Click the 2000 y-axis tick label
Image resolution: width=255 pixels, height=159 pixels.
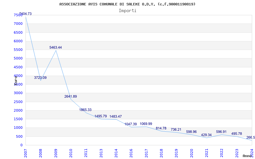[18, 110]
